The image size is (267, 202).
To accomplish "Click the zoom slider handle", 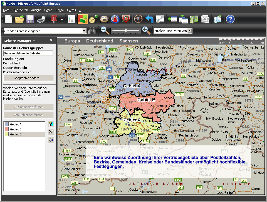I will tap(126, 30).
